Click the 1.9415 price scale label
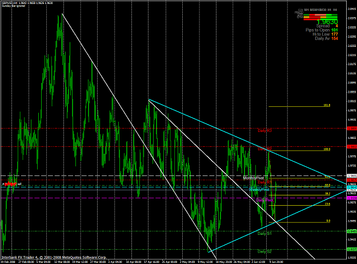The width and height of the screenshot is (357, 264). (352, 239)
